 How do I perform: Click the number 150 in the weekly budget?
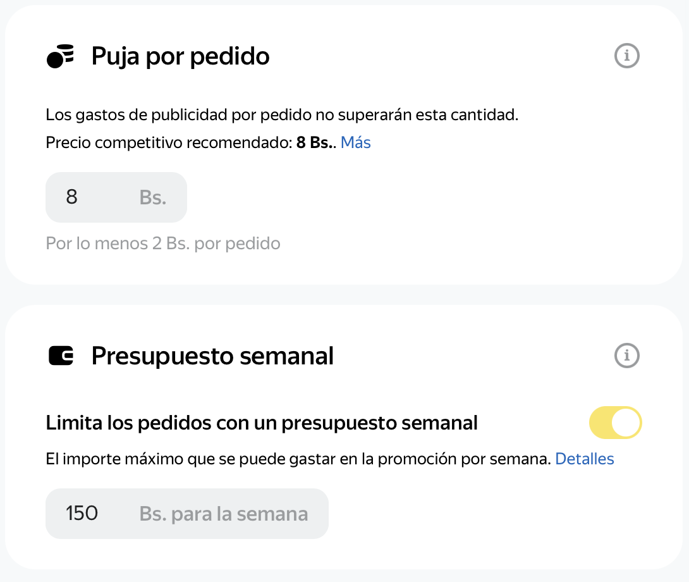click(x=82, y=514)
